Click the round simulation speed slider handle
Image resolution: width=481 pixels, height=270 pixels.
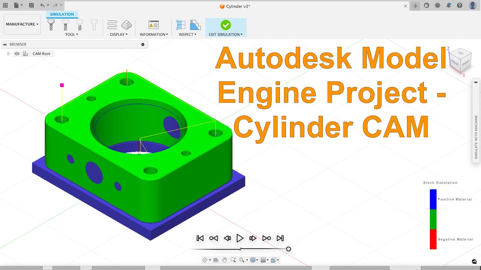click(289, 249)
